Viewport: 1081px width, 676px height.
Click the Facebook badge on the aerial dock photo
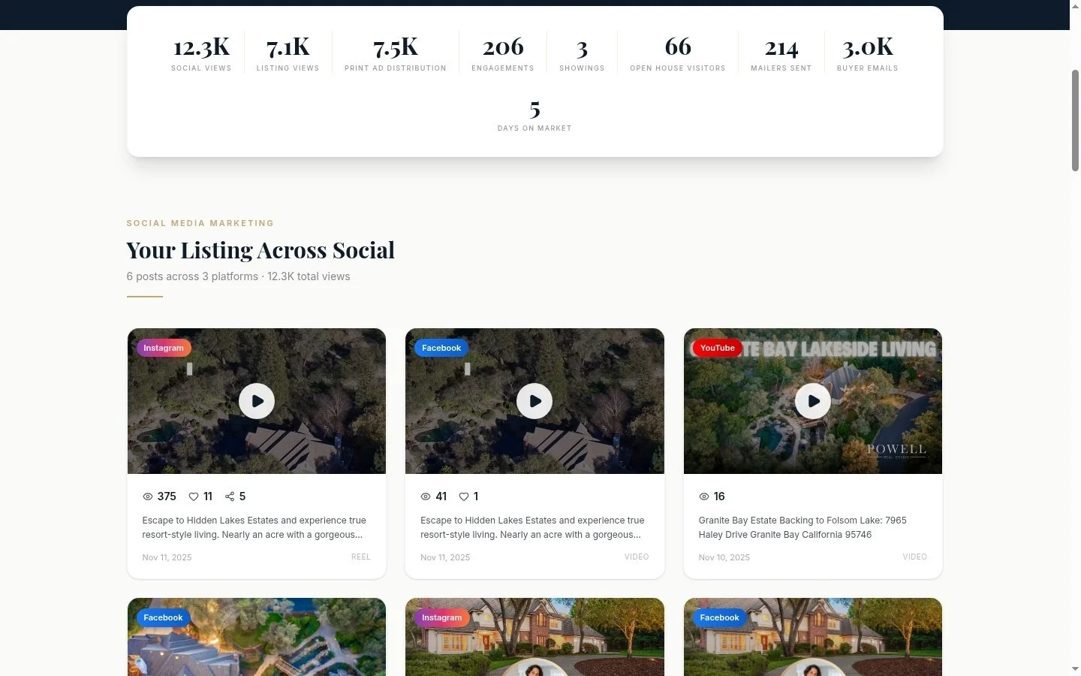(163, 617)
